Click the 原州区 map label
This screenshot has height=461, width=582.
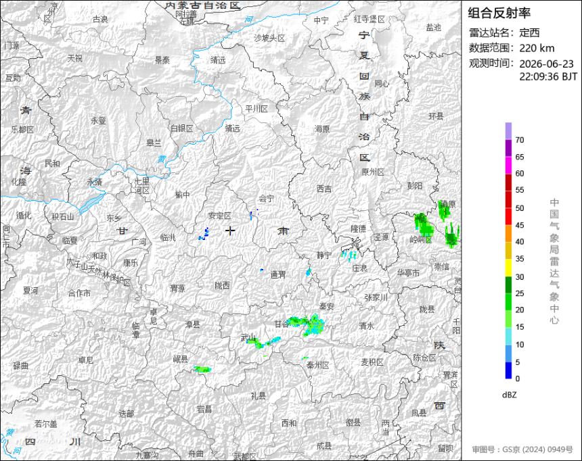373,172
